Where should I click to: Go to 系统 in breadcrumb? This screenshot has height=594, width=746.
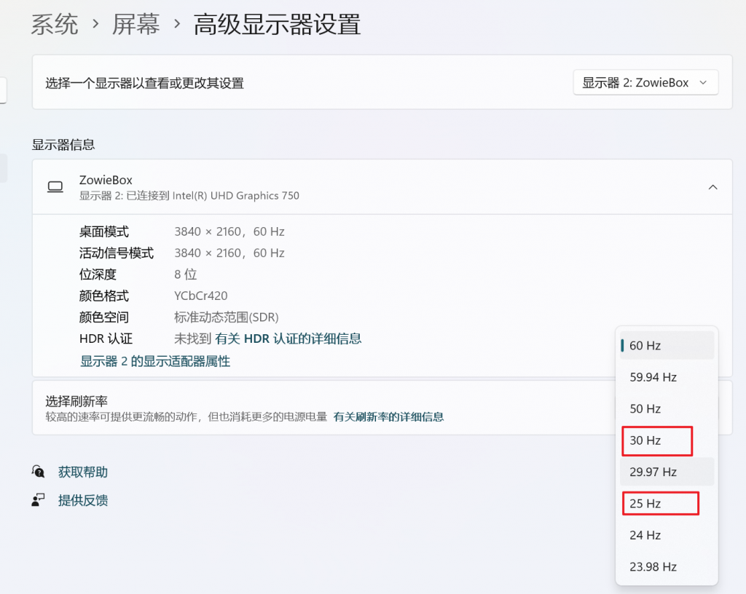[x=55, y=25]
